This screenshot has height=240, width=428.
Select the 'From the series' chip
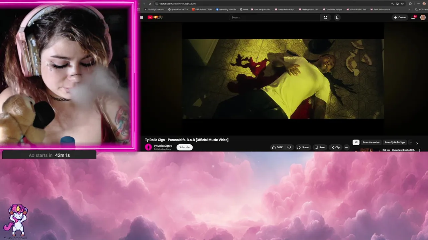tap(371, 142)
